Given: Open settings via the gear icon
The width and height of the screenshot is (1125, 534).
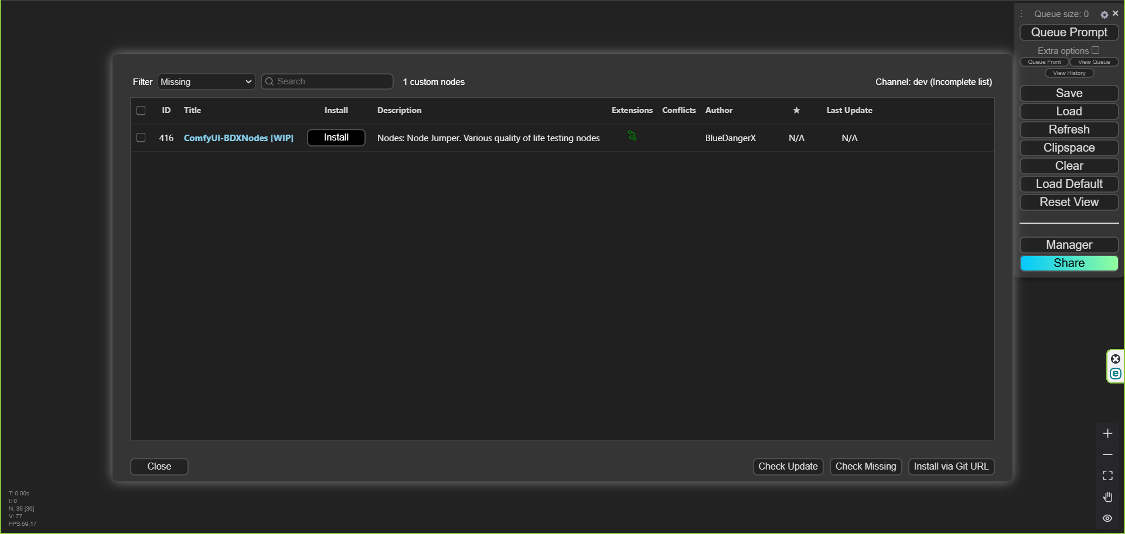Looking at the screenshot, I should tap(1104, 15).
